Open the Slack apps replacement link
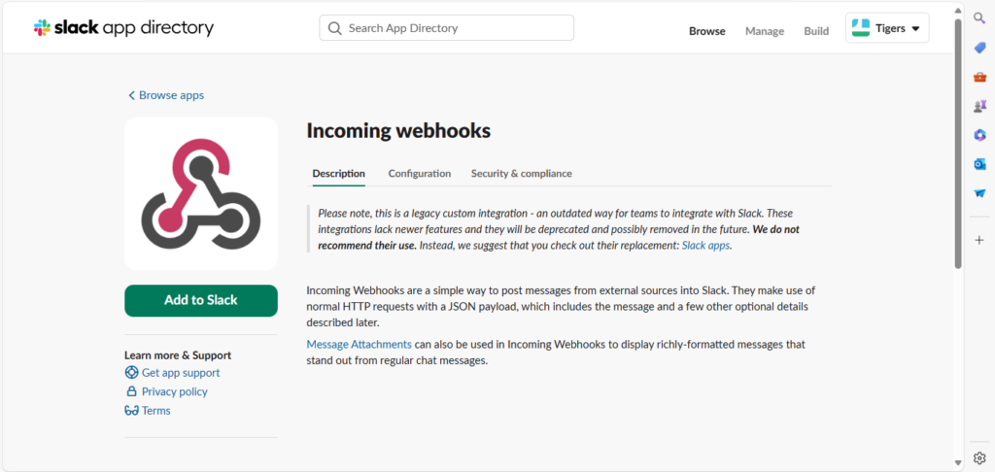The height and width of the screenshot is (472, 995). [x=705, y=246]
